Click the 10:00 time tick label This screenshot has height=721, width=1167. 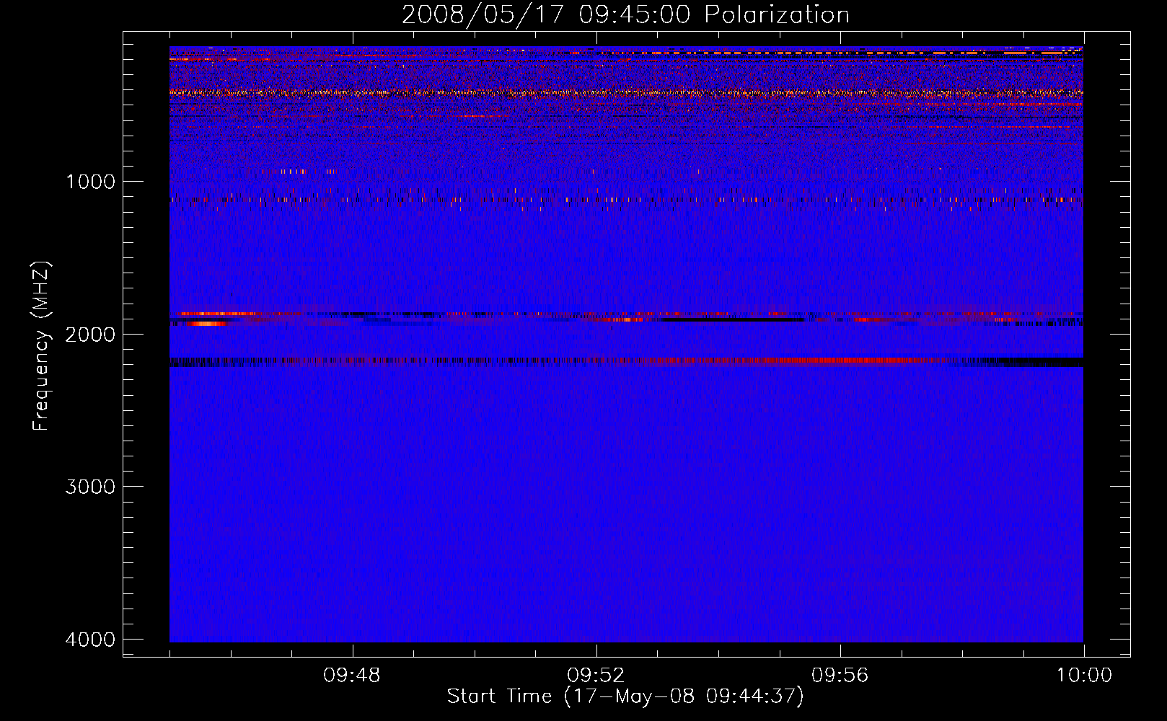coord(1084,676)
